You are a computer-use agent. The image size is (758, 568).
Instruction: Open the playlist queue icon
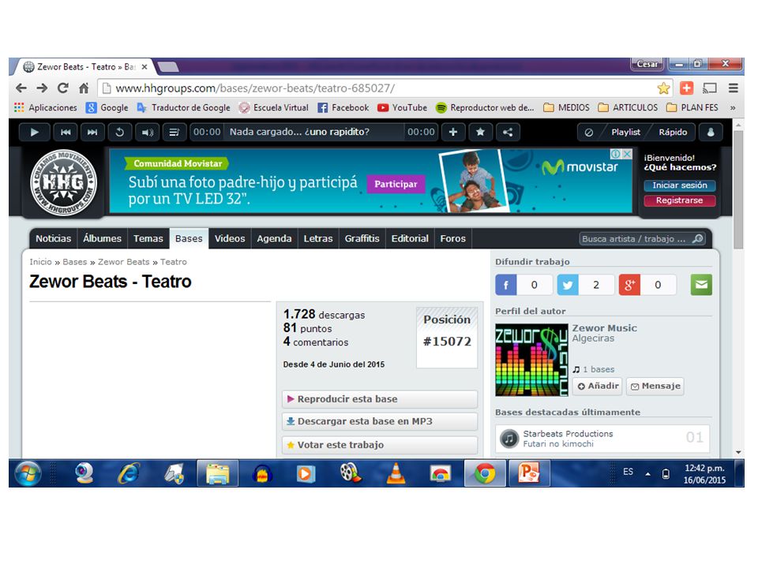174,132
